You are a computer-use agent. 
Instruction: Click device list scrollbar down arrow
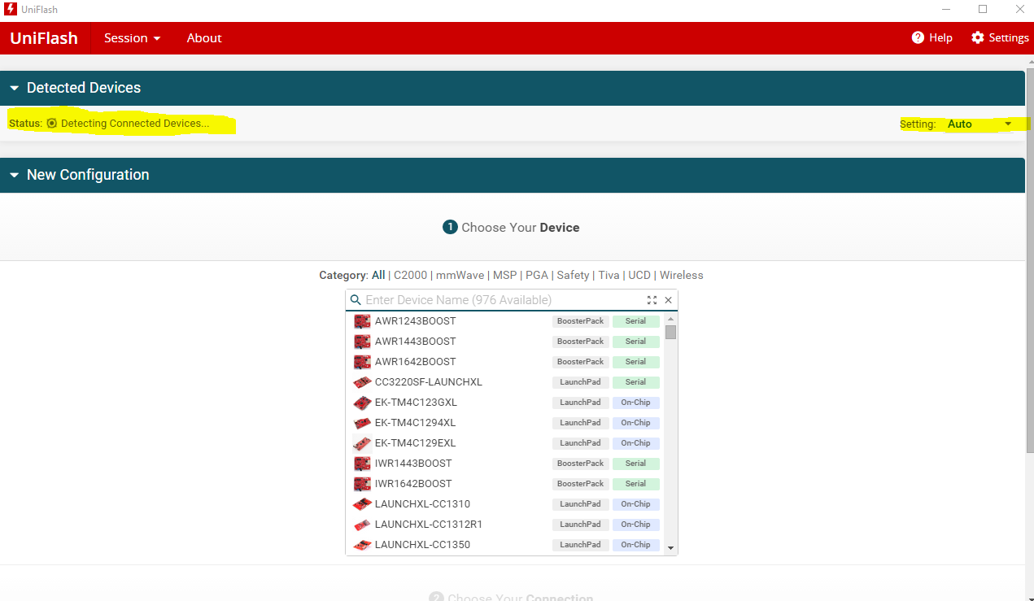pyautogui.click(x=670, y=548)
